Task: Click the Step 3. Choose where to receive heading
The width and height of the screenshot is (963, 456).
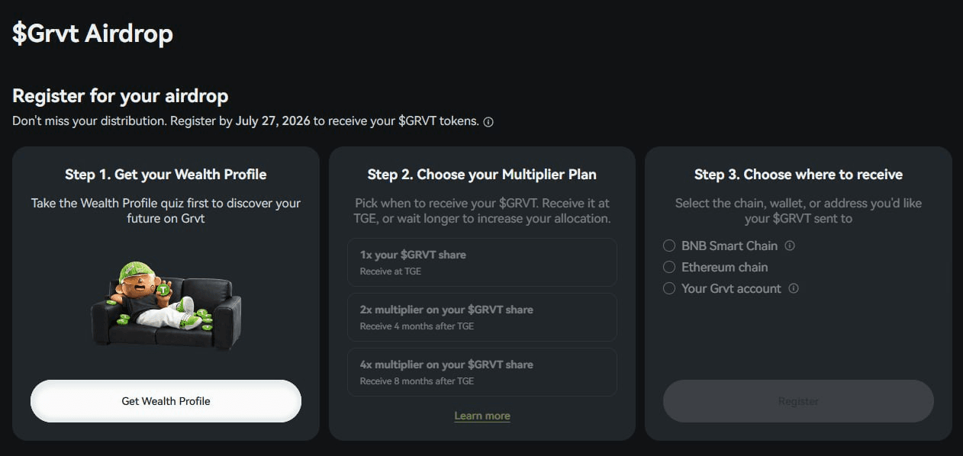Action: (x=798, y=175)
